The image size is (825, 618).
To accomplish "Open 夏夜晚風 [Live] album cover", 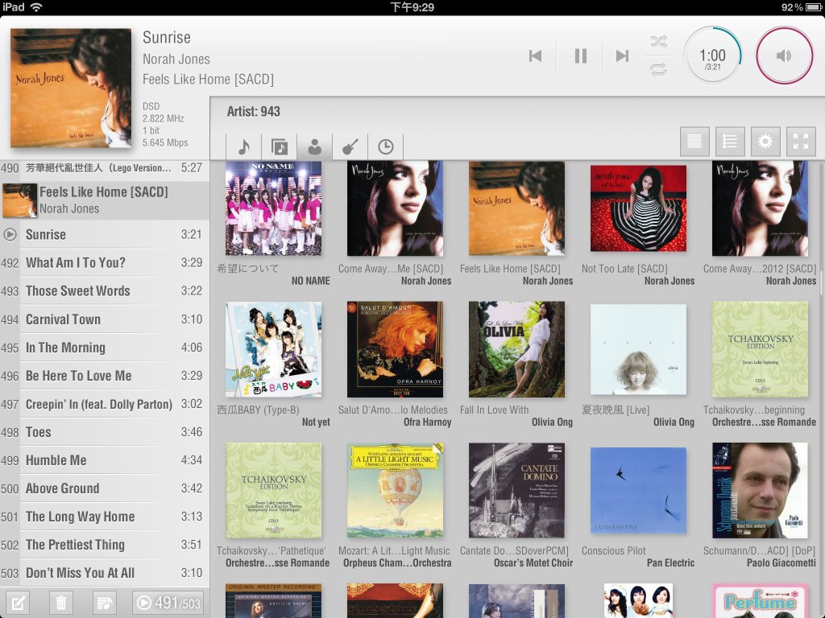I will (638, 349).
